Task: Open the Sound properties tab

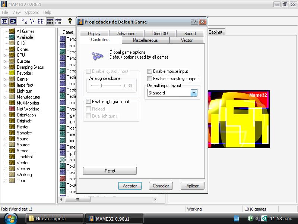Action: [x=190, y=33]
